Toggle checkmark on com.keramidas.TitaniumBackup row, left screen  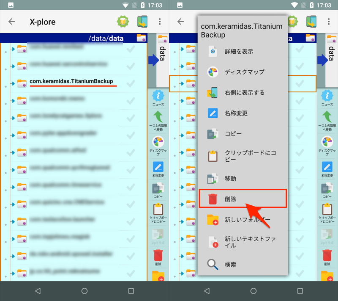point(131,83)
